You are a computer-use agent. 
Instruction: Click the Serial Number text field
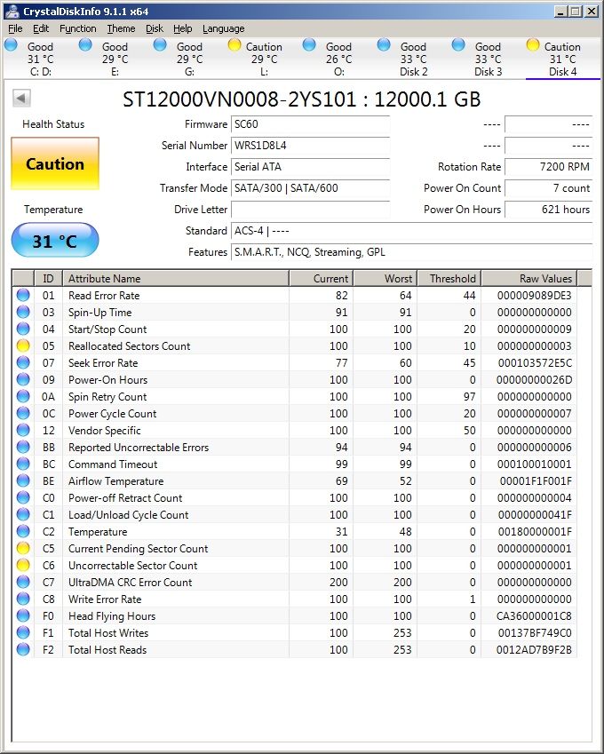click(x=310, y=146)
